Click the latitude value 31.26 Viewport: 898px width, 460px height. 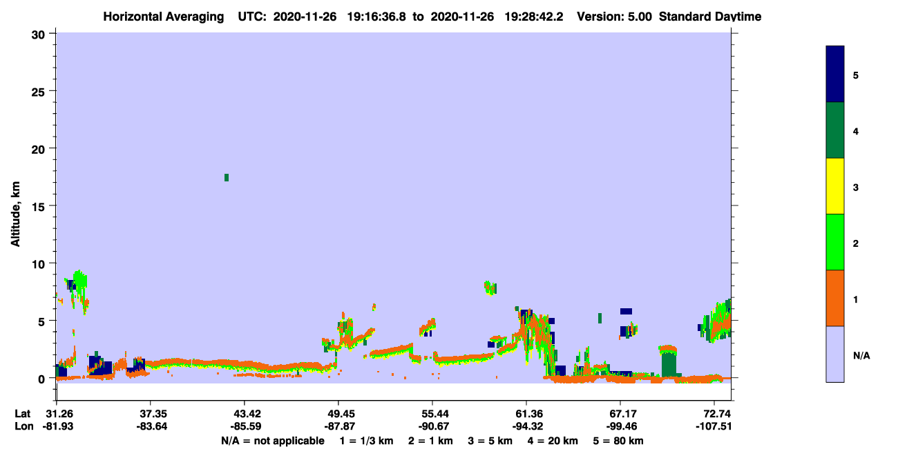pyautogui.click(x=57, y=414)
